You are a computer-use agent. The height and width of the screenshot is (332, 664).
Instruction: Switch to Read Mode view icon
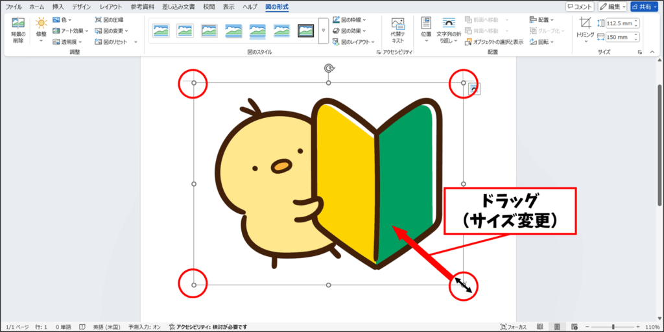point(540,327)
